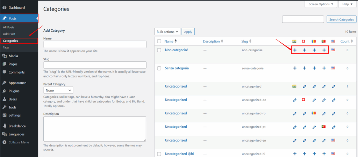Click the Collapse Menu icon
Screen dimensions: 358x157
pos(5,142)
